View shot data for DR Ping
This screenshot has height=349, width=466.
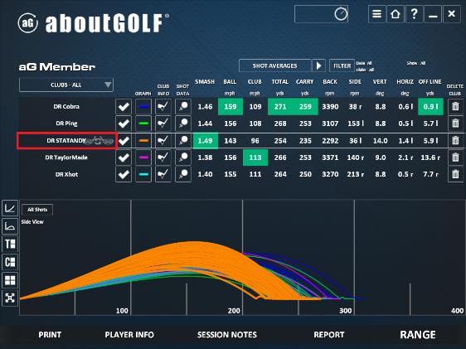(x=183, y=124)
